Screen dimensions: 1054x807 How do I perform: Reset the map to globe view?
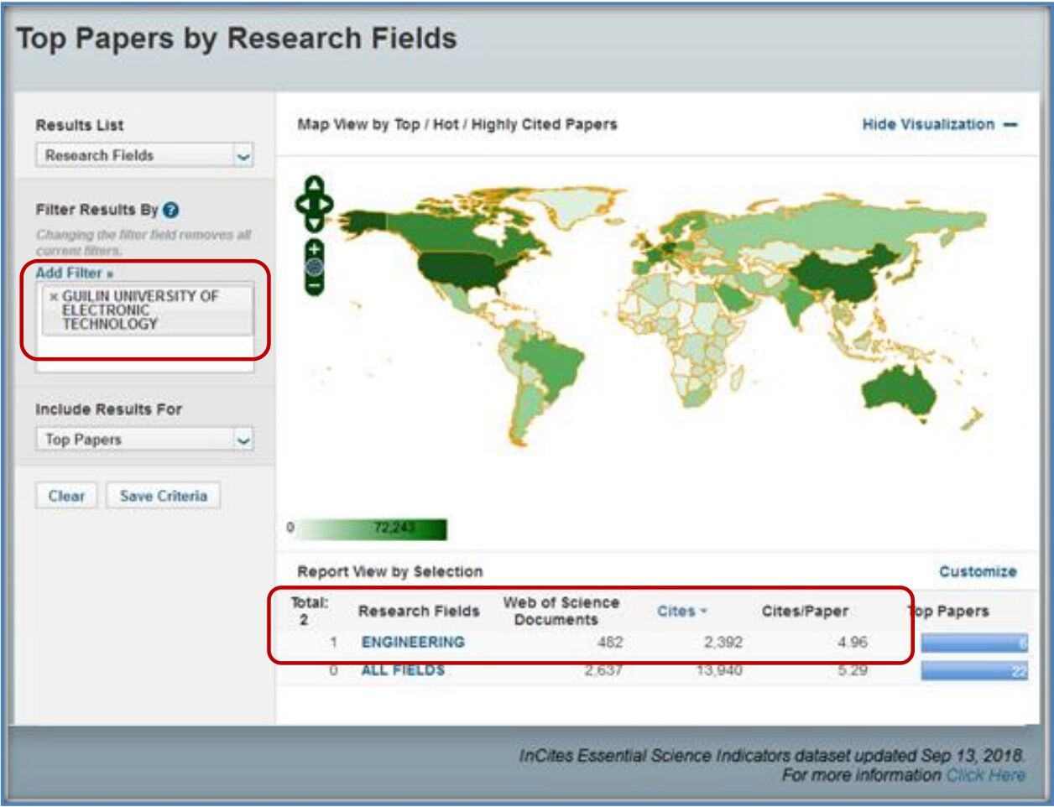pos(314,268)
